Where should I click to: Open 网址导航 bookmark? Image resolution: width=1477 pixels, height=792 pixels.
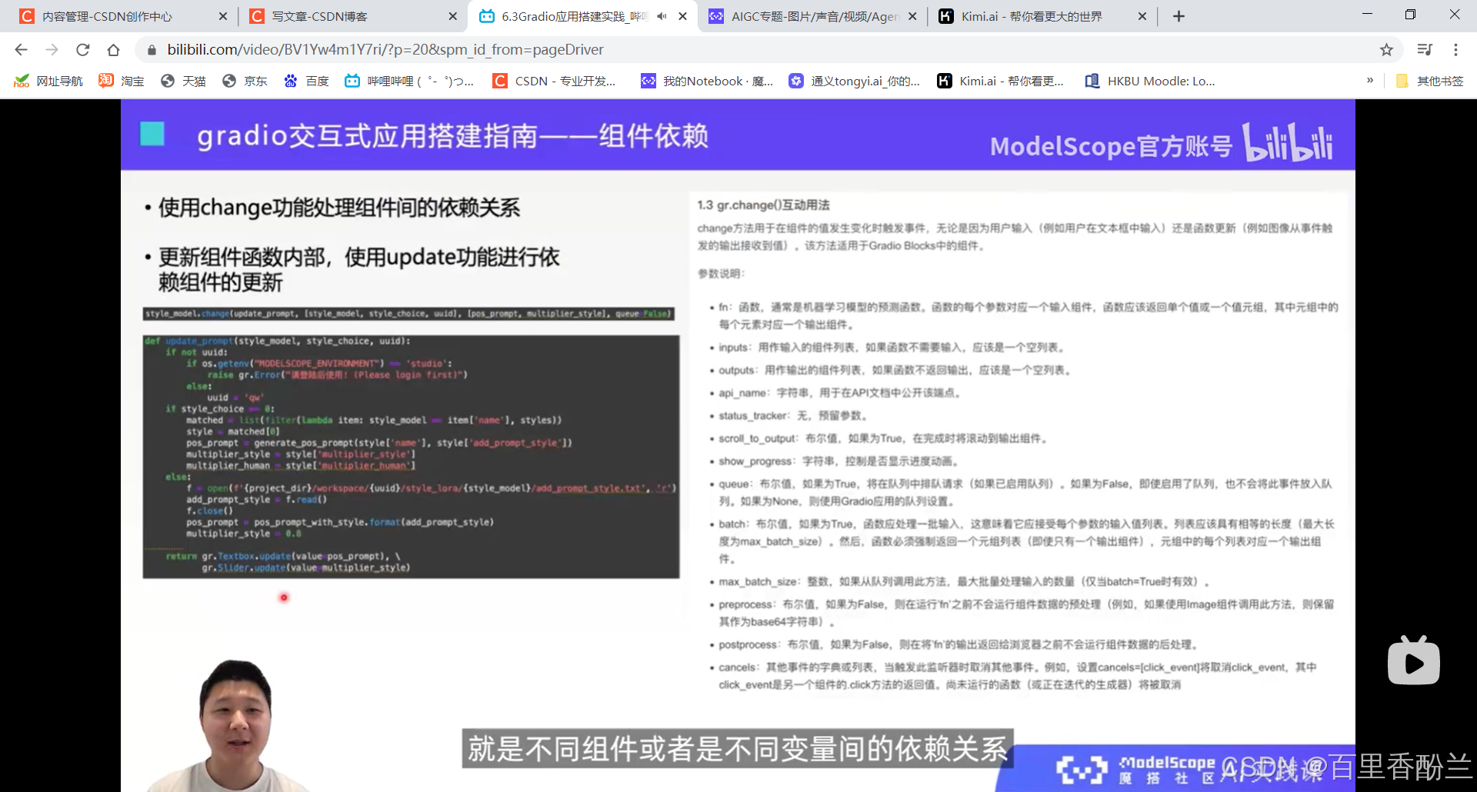point(48,81)
